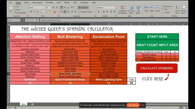Image resolution: width=195 pixels, height=109 pixels.
Task: Click Select All corner triangle
Action: (x=9, y=24)
